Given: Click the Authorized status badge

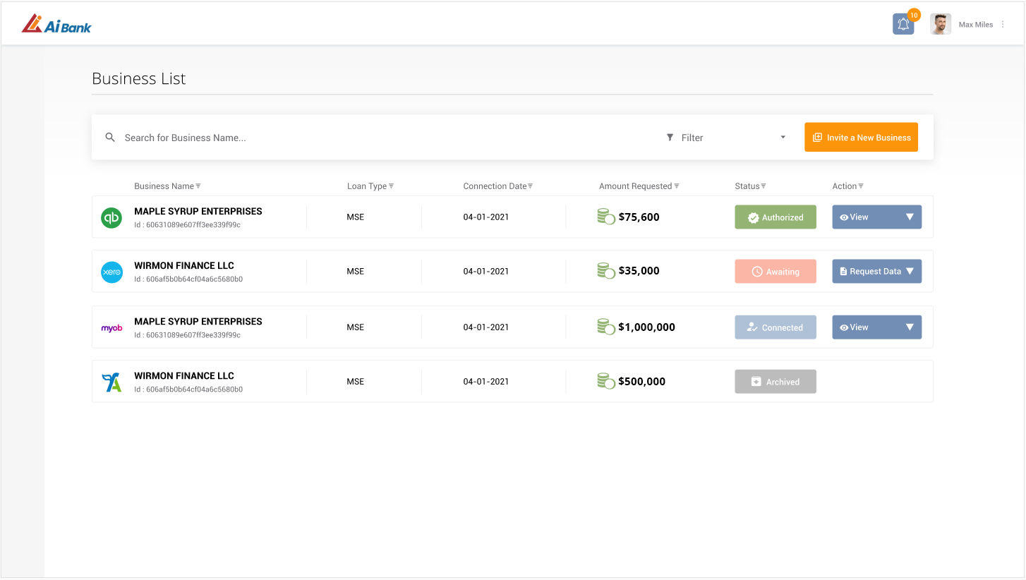Looking at the screenshot, I should click(775, 217).
